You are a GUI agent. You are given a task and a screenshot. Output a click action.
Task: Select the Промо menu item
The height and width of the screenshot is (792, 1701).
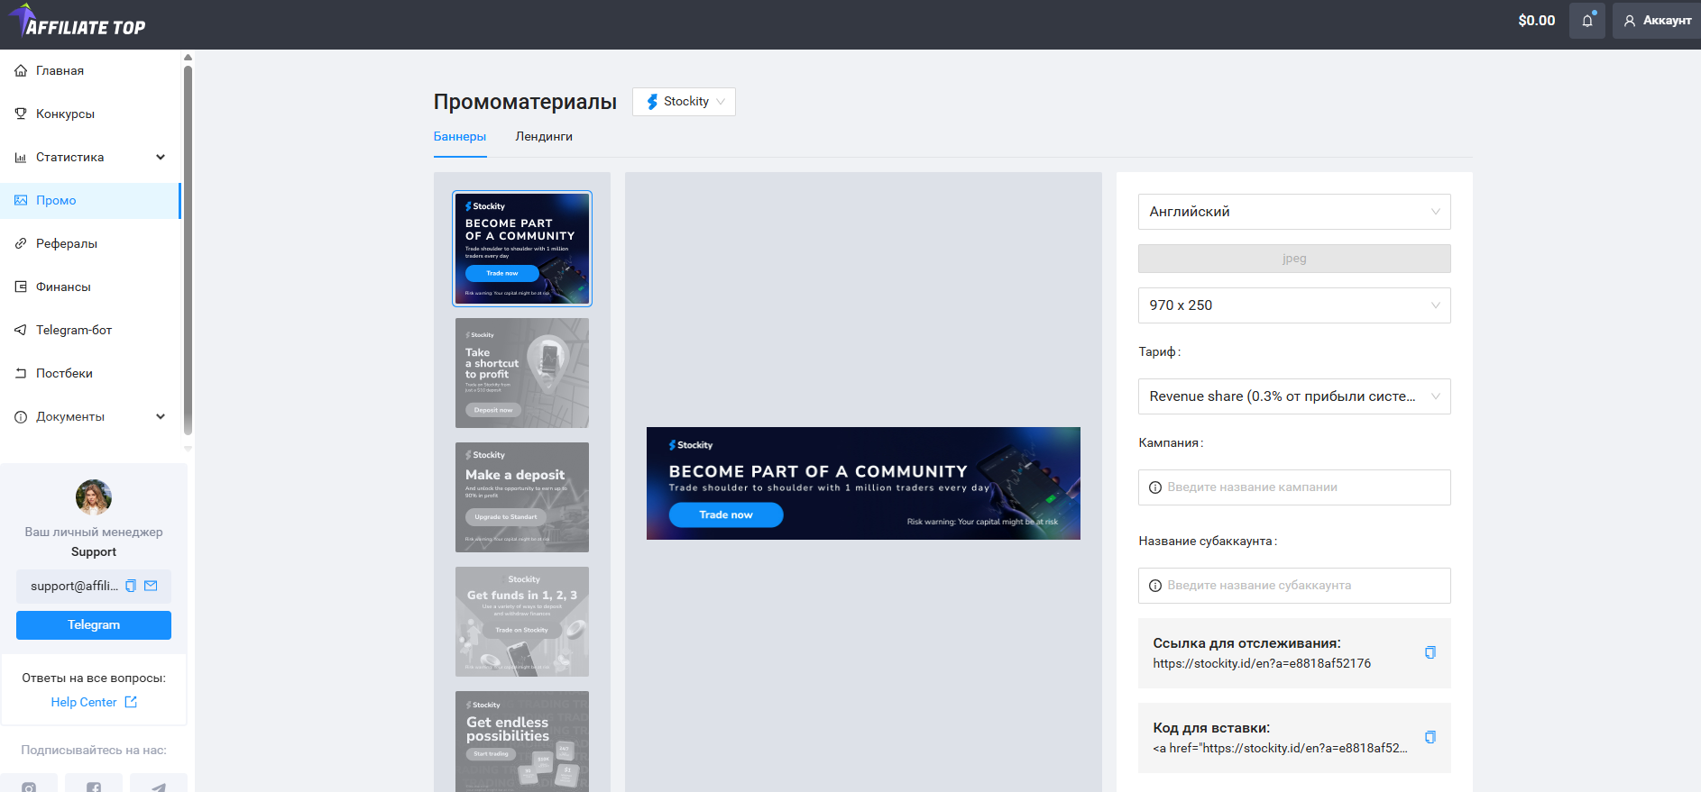tap(90, 200)
